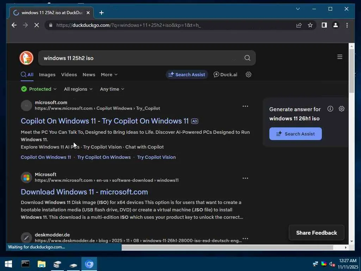Click the volume muted icon in system tray

(332, 264)
